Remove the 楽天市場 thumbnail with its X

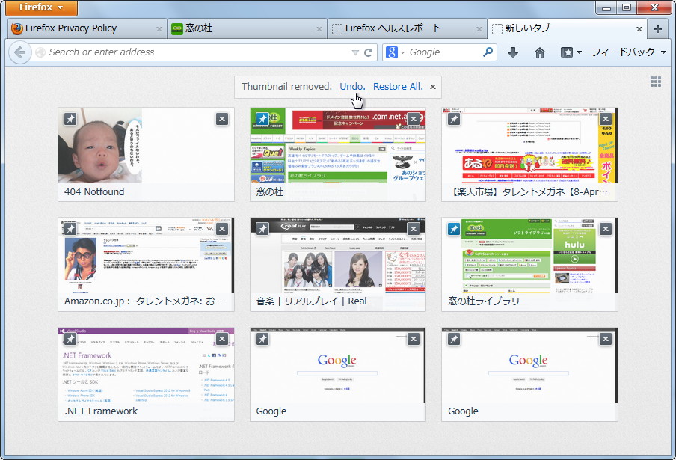pyautogui.click(x=605, y=118)
